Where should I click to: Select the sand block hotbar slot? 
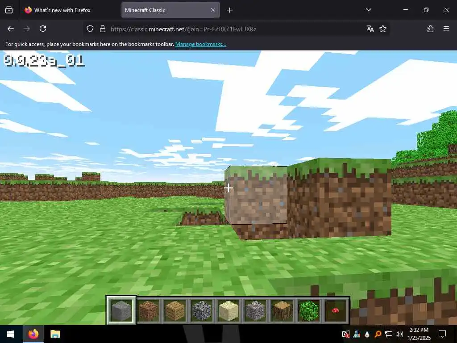coord(228,311)
